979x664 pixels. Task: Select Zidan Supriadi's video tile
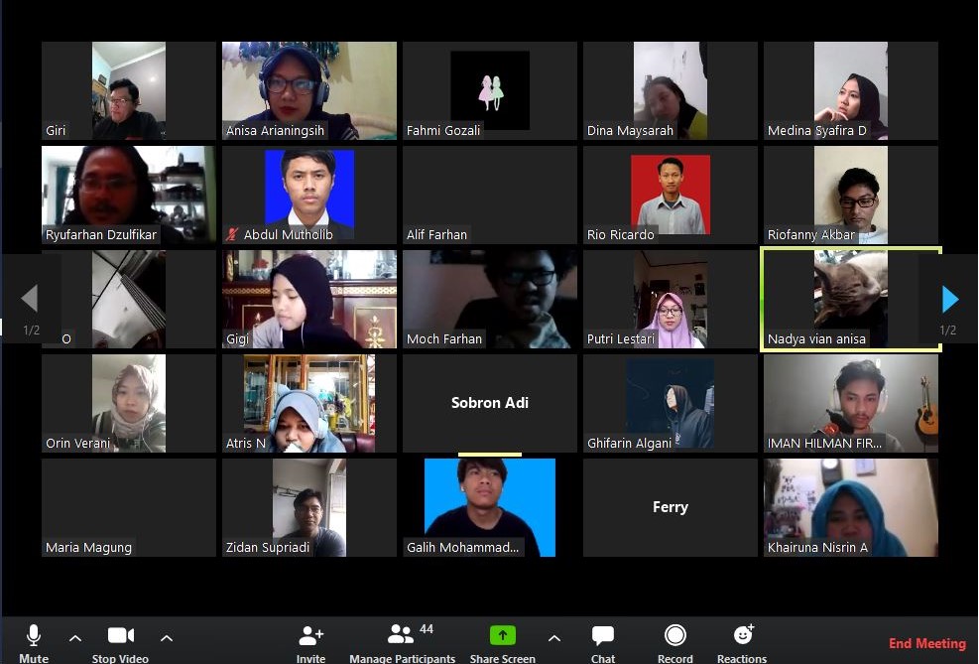pos(309,508)
